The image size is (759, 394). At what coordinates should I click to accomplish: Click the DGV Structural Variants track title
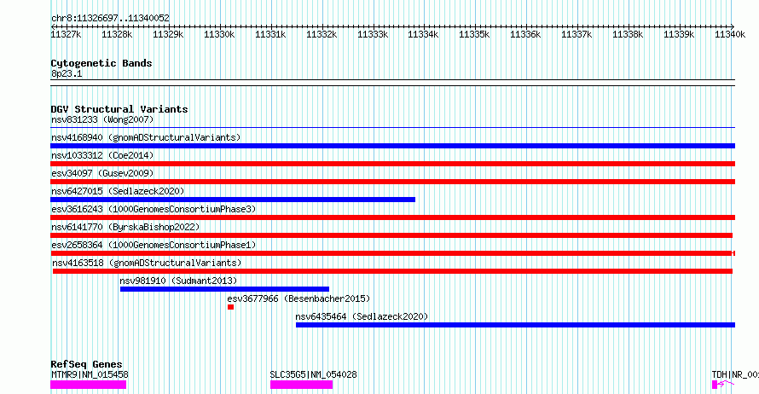click(119, 109)
